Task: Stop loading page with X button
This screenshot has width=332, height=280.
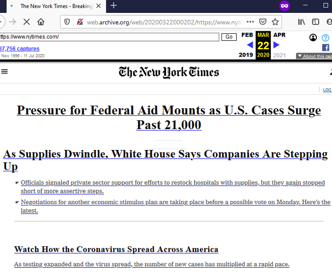Action: tap(27, 22)
